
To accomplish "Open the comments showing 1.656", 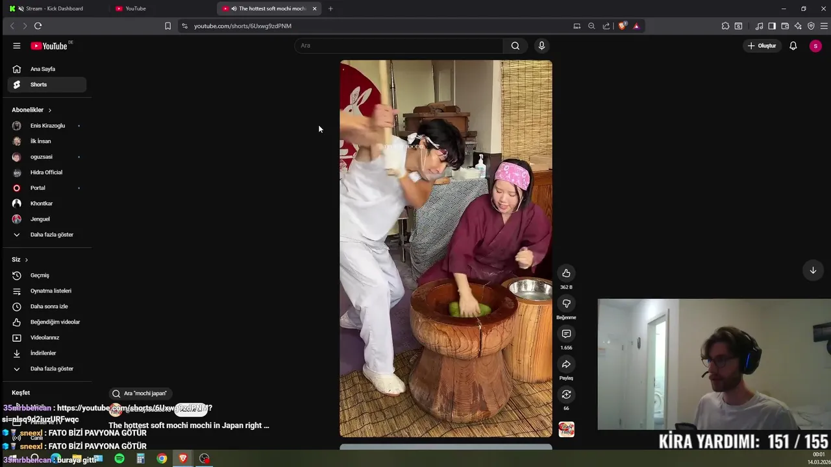I will coord(566,333).
